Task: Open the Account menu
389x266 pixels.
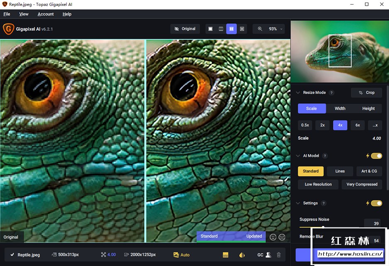Action: pos(46,14)
